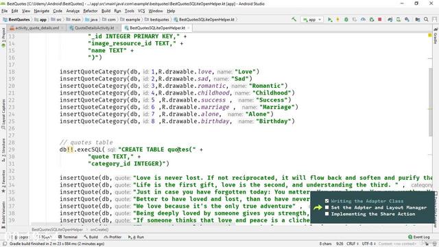Close the BestQuotesSQLiteOpenHelper.kt tab
The height and width of the screenshot is (247, 439).
pos(189,28)
